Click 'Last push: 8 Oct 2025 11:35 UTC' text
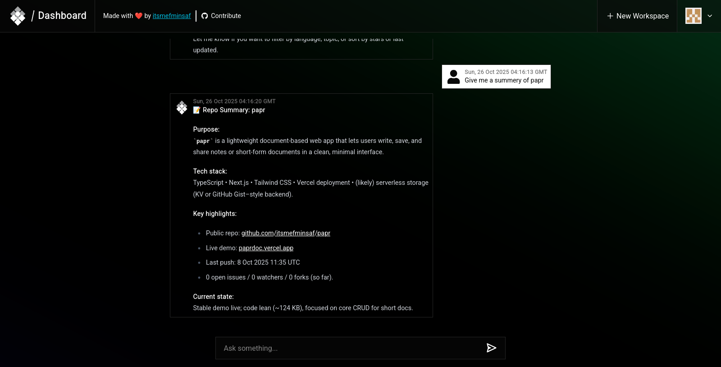This screenshot has height=367, width=721. [x=253, y=262]
